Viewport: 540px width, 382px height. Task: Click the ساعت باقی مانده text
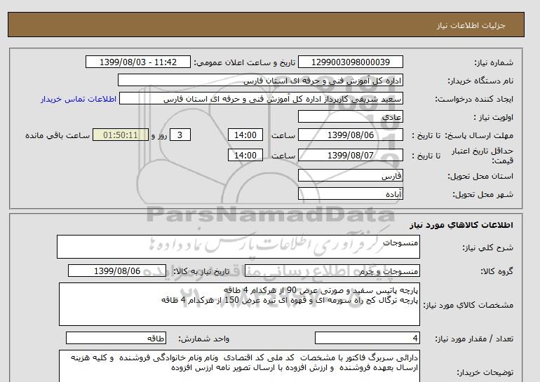(58, 135)
